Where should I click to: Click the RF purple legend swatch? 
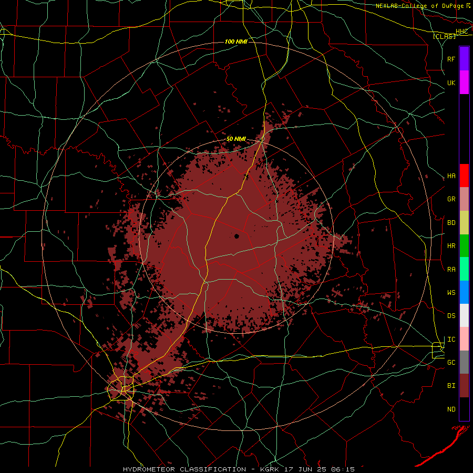464,59
